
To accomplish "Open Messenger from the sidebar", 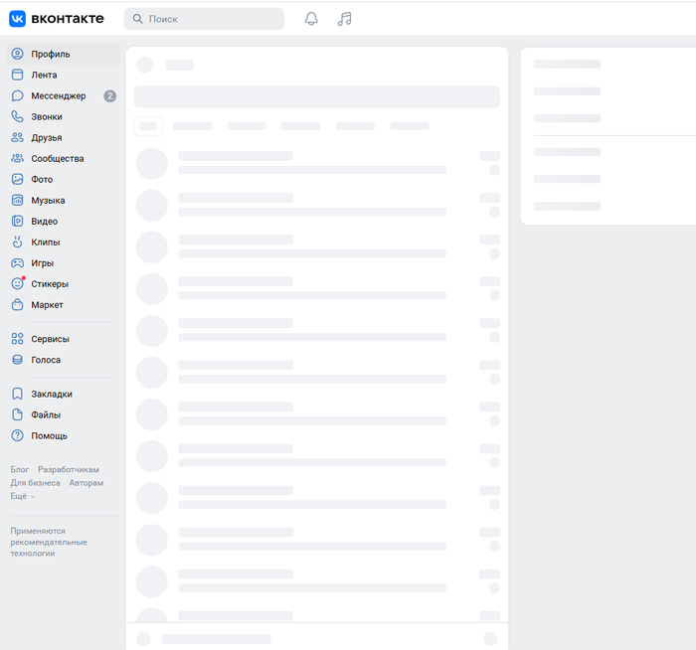I will tap(58, 96).
